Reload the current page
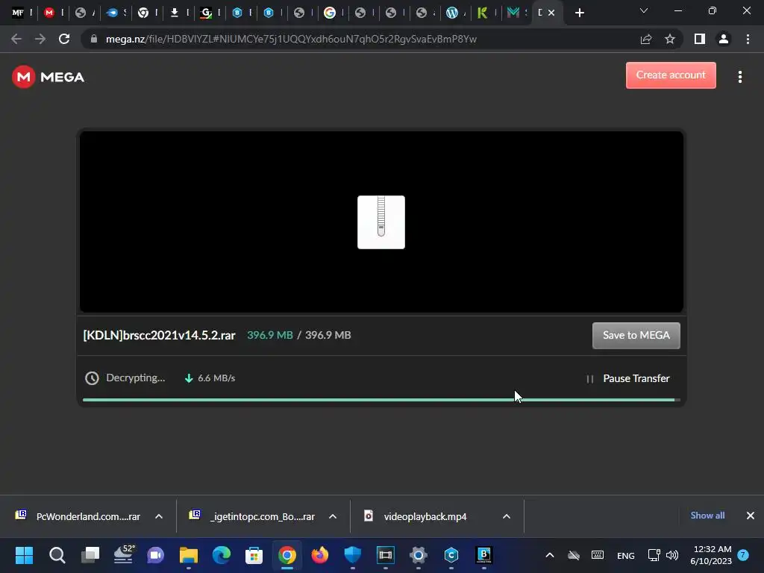Viewport: 764px width, 573px height. [x=64, y=39]
